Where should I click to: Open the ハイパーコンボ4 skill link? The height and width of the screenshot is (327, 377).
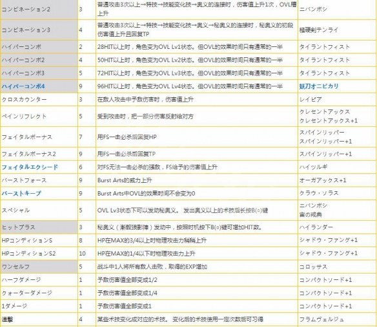pyautogui.click(x=23, y=86)
